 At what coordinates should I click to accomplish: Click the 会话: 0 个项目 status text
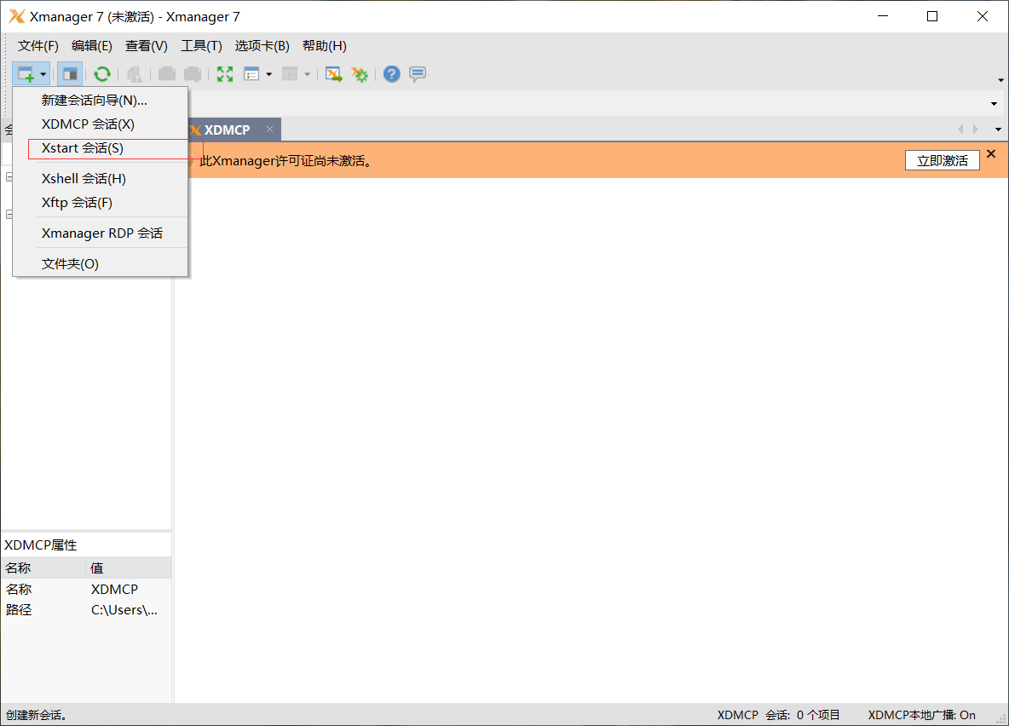pyautogui.click(x=803, y=715)
